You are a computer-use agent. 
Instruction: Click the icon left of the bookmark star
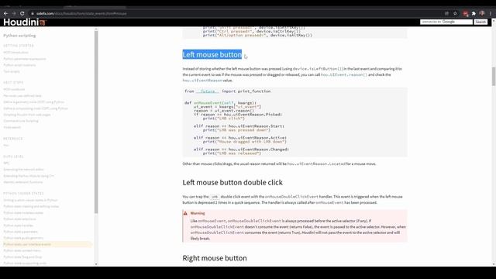click(446, 14)
